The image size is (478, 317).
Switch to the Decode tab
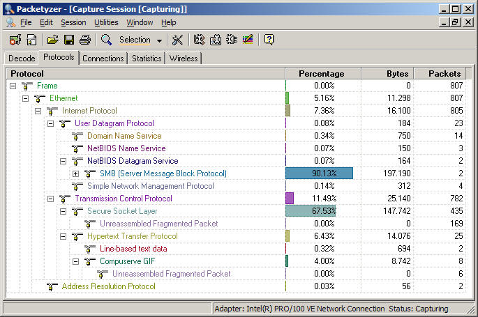pos(22,58)
